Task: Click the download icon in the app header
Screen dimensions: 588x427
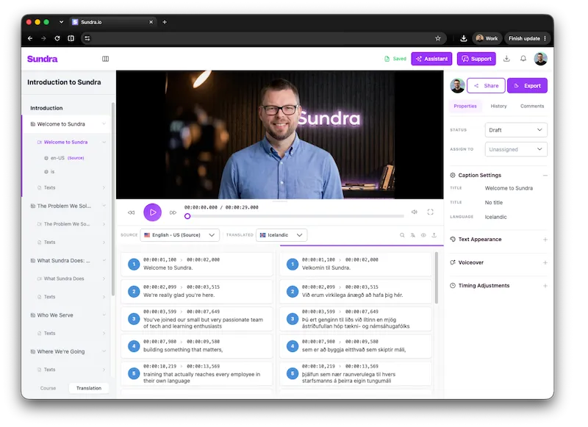Action: tap(506, 59)
